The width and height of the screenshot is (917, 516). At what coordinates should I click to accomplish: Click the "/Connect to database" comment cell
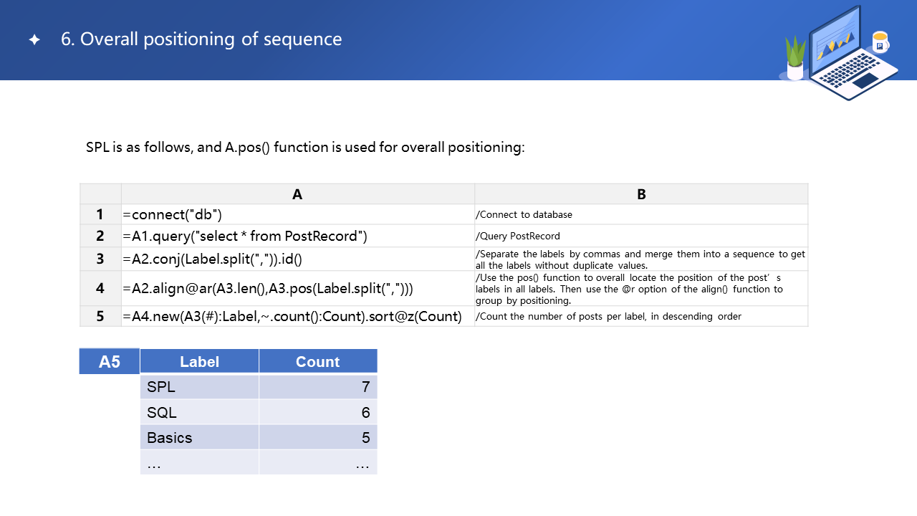(x=641, y=214)
